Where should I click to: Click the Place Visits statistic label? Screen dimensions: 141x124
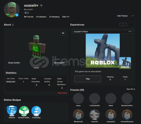click(x=23, y=79)
